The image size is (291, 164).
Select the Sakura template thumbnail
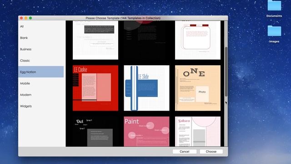tap(198, 132)
